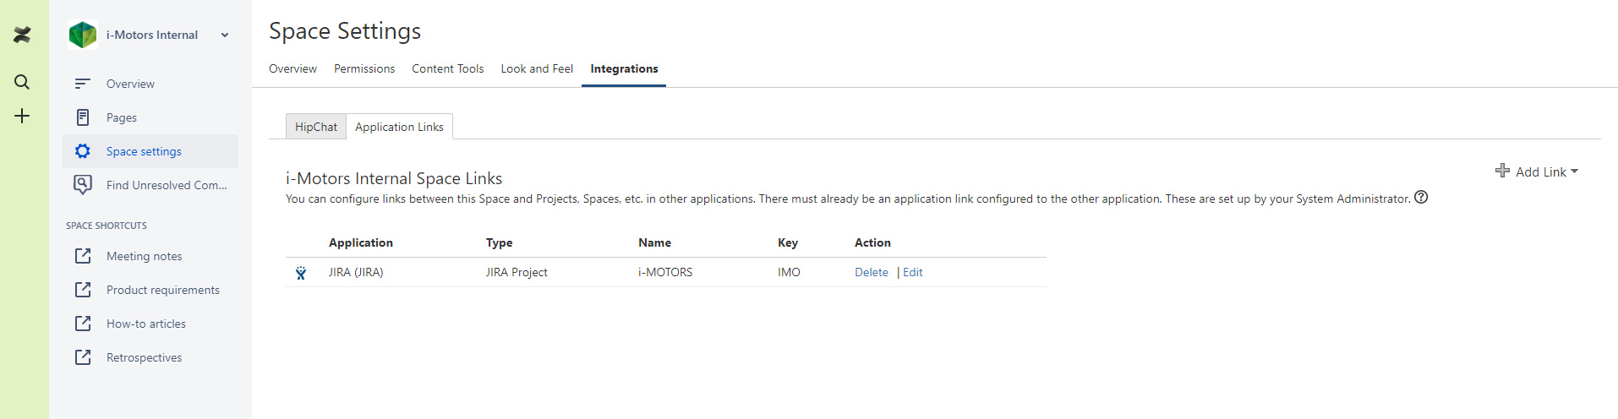Viewport: 1618px width, 419px height.
Task: Open the search magnifier icon
Action: coord(22,82)
